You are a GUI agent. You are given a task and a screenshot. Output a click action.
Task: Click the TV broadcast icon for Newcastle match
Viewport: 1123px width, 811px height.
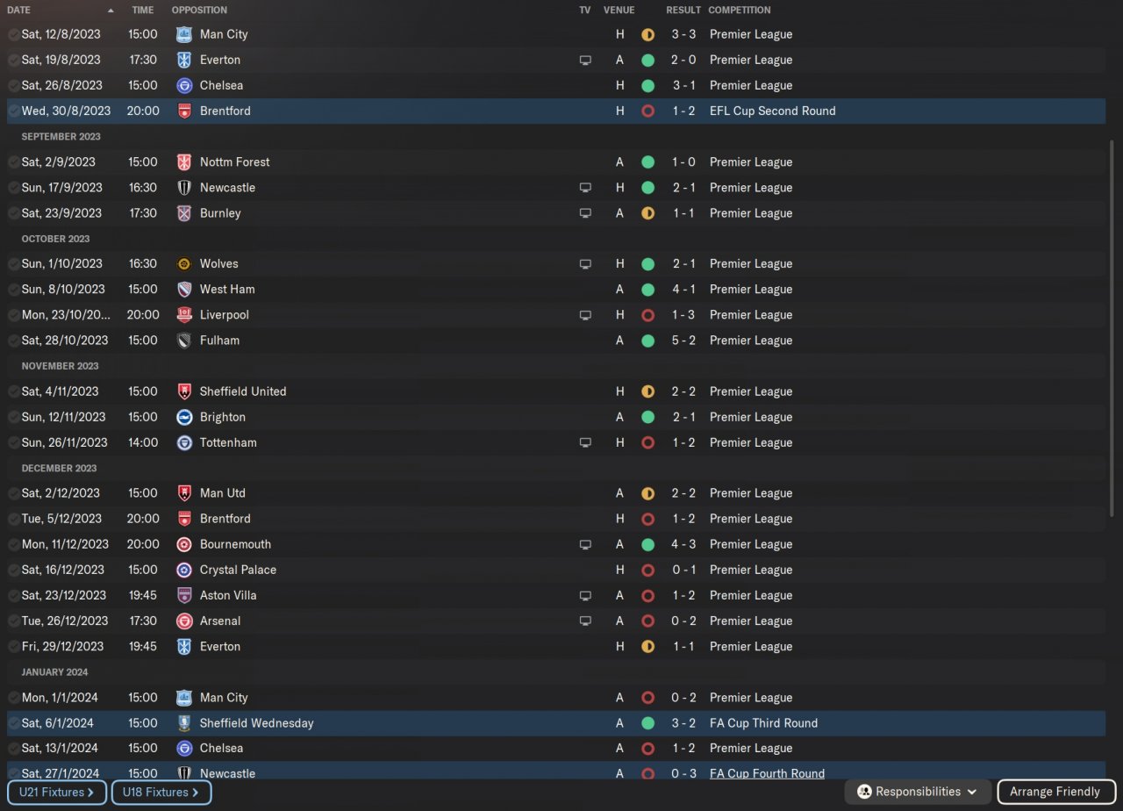click(585, 187)
